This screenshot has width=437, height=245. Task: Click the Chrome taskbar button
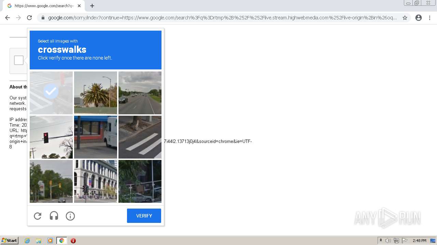(62, 241)
